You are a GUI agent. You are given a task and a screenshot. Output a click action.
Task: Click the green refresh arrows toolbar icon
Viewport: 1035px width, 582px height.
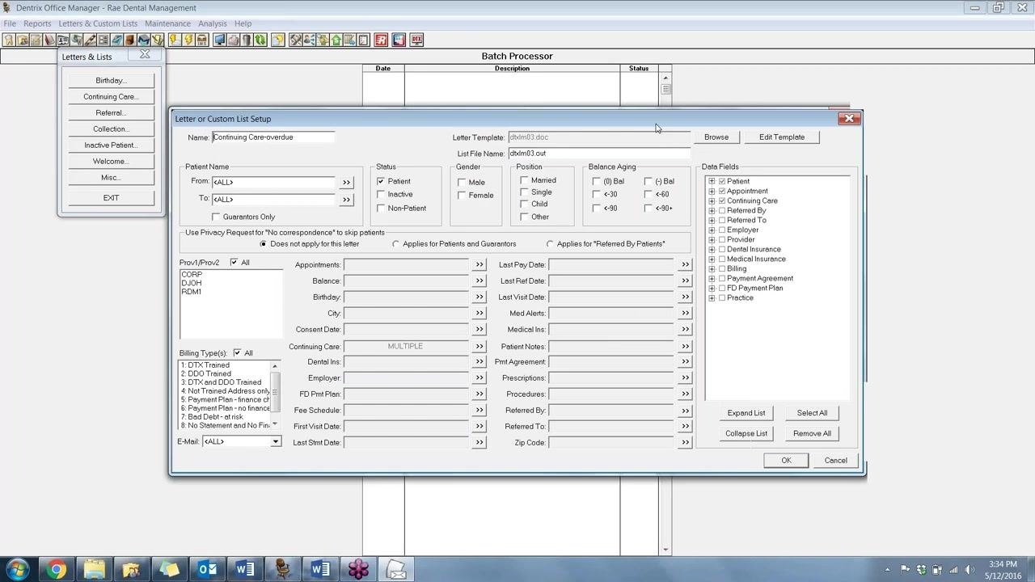260,40
